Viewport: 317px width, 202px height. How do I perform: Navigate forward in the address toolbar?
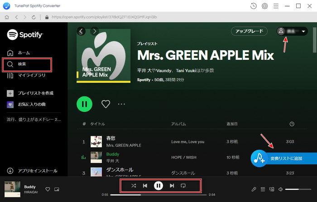tap(25, 17)
